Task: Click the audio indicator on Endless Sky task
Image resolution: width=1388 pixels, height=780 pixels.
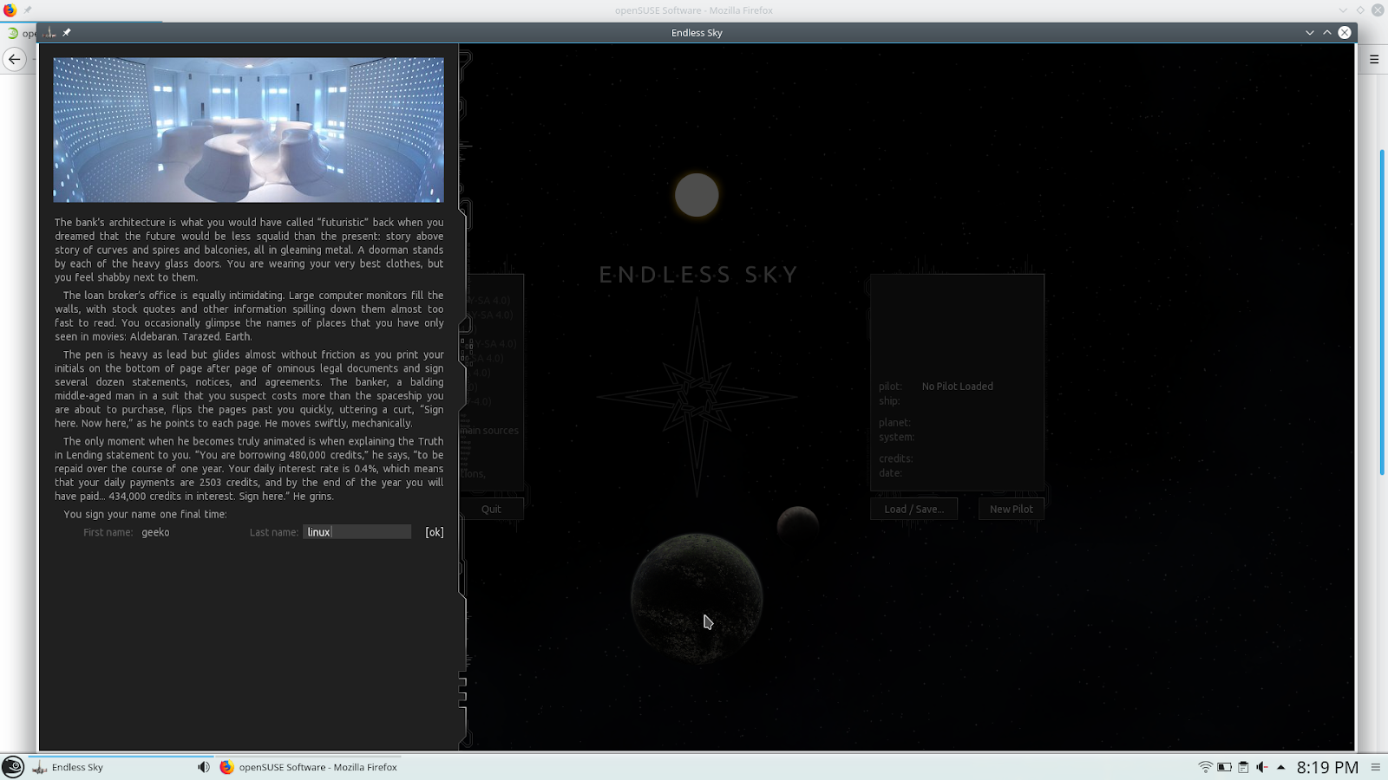Action: tap(203, 767)
